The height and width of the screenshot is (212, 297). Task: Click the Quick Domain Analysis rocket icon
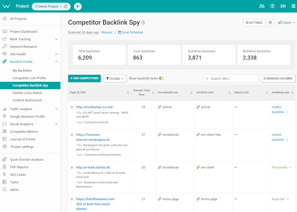(x=4, y=159)
